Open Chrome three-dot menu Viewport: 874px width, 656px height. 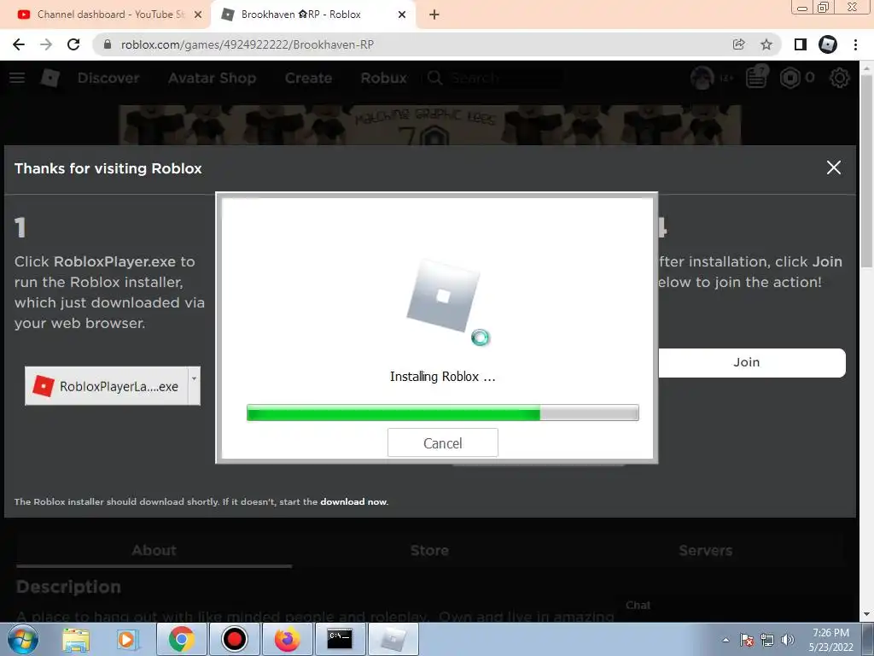[x=855, y=44]
